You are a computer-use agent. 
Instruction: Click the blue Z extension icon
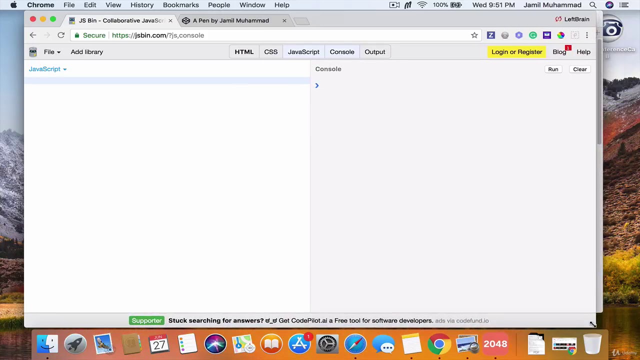click(490, 35)
